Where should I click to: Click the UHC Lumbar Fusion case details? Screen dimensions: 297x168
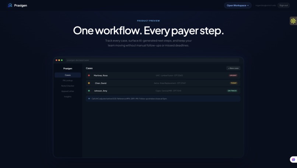pyautogui.click(x=169, y=76)
